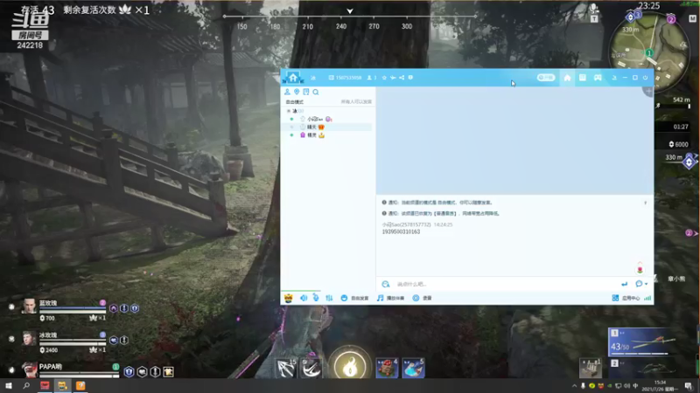700x393 pixels.
Task: Expand the system tray hidden icons arrow
Action: click(x=574, y=386)
